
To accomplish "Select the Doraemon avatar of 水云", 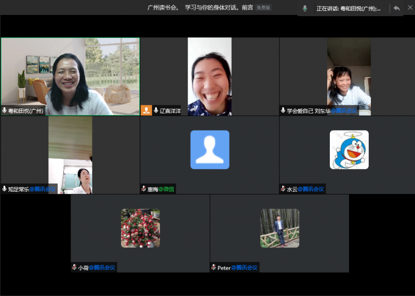I will [x=349, y=150].
